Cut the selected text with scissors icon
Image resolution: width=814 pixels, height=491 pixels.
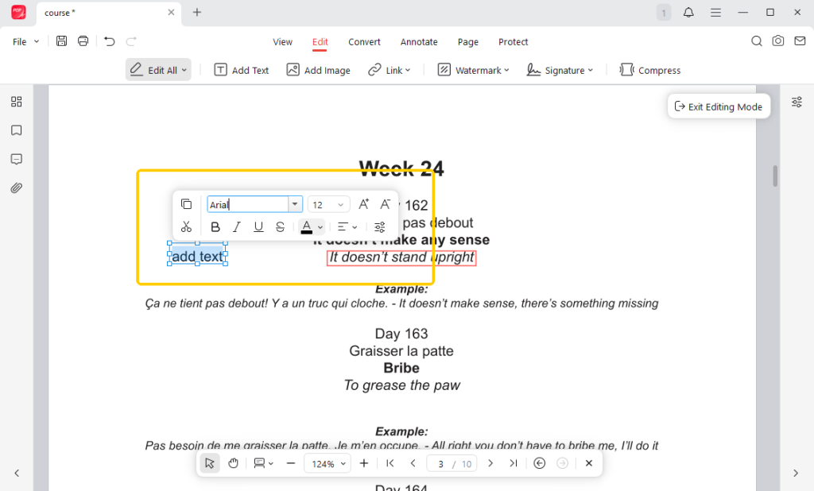pos(186,226)
